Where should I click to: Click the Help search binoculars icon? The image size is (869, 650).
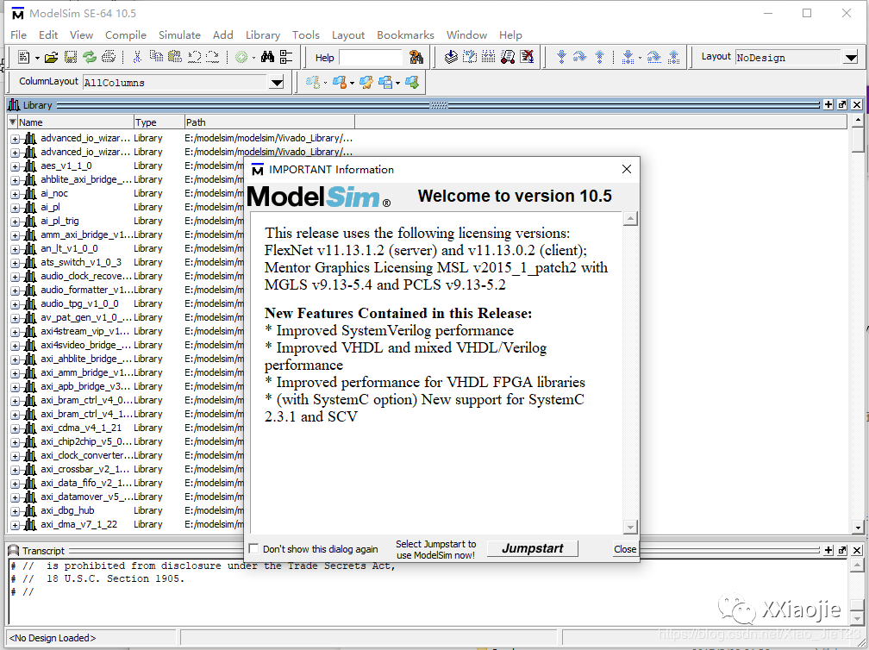click(x=416, y=57)
